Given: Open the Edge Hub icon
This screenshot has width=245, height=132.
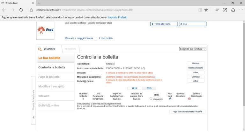Looking at the screenshot, I should tap(217, 10).
